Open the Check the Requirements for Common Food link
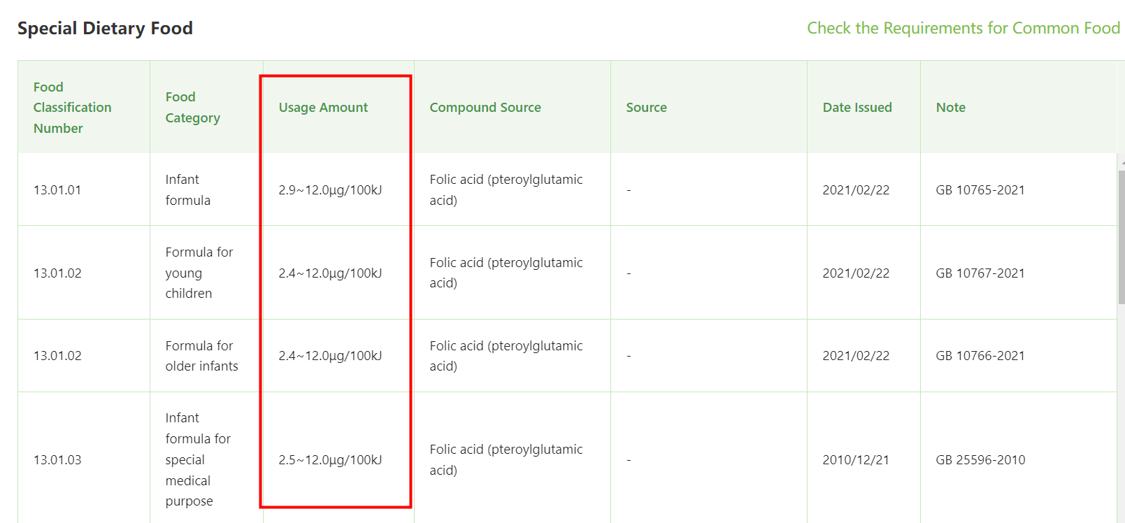The height and width of the screenshot is (523, 1125). coord(963,28)
